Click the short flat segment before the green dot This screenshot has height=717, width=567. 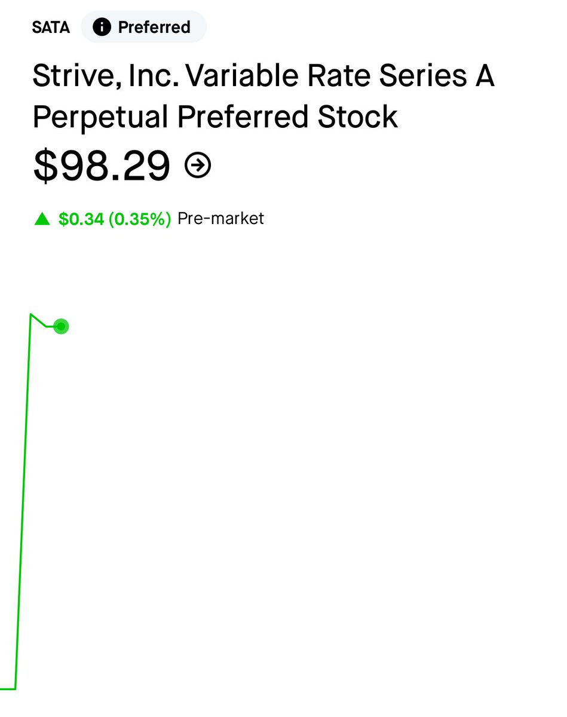pyautogui.click(x=50, y=326)
